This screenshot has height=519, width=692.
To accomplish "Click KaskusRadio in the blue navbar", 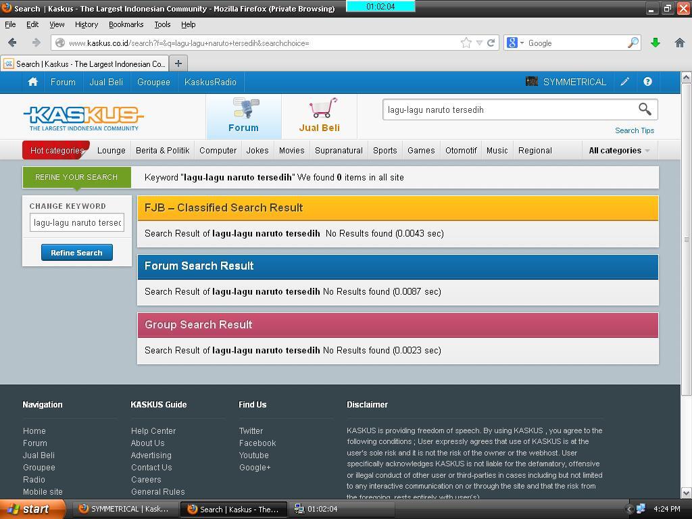I will 211,82.
